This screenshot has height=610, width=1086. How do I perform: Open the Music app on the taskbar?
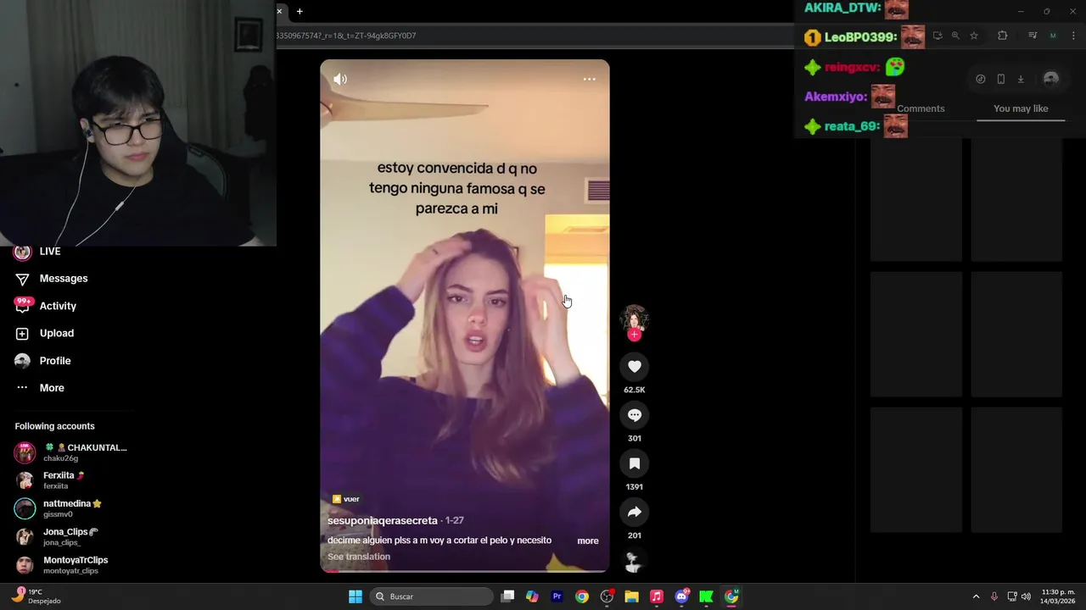click(x=657, y=596)
